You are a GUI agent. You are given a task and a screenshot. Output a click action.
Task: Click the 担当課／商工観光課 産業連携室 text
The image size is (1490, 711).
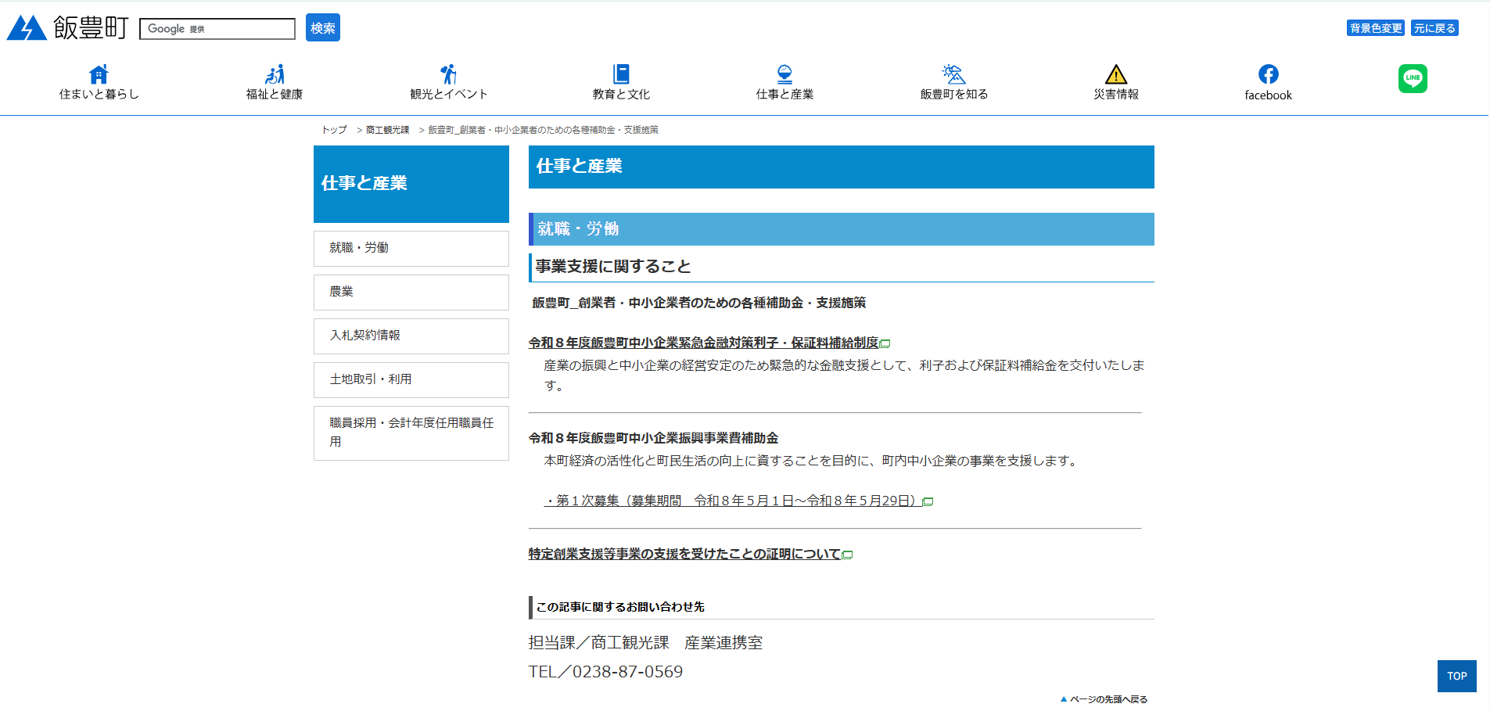tap(645, 643)
